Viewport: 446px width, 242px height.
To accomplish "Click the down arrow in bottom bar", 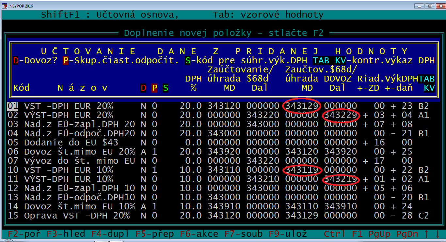I will click(x=438, y=234).
